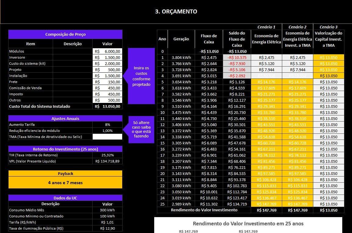This screenshot has height=233, width=352.
Task: Select the yellow payback result box
Action: [65, 183]
